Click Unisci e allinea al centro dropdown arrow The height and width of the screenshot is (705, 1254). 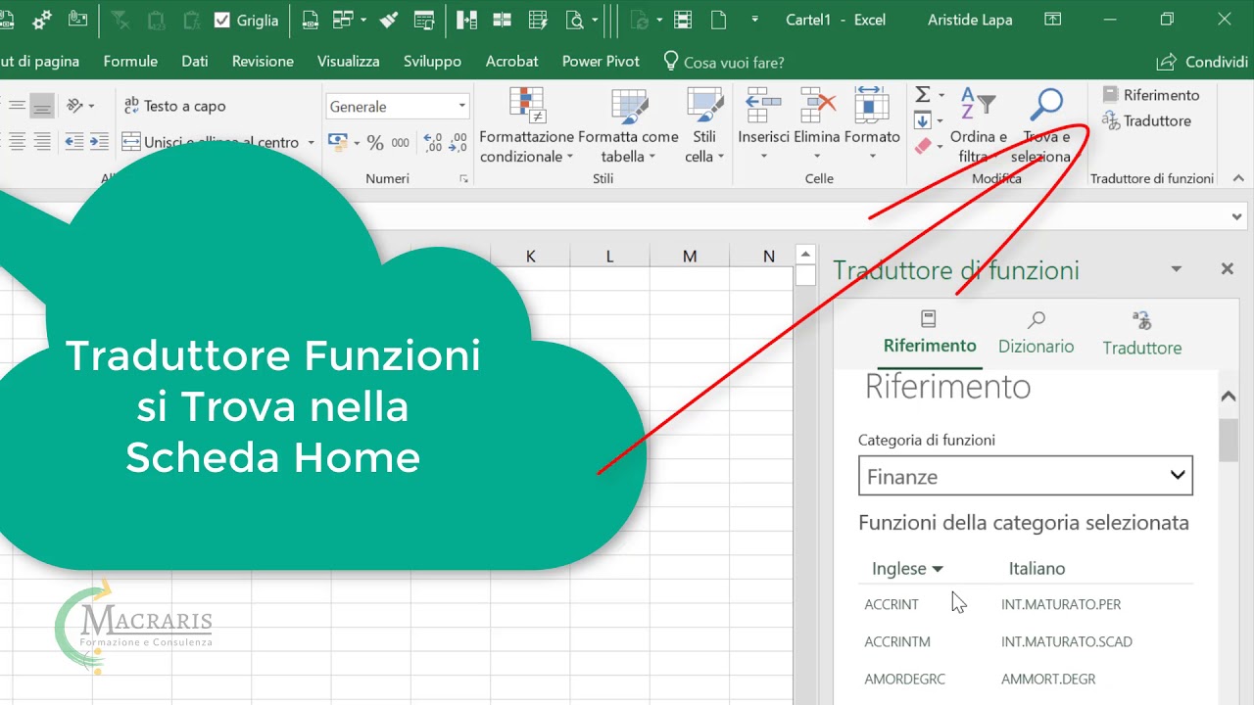tap(311, 143)
